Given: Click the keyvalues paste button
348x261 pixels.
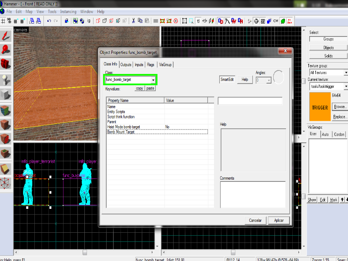Looking at the screenshot, I should [150, 88].
